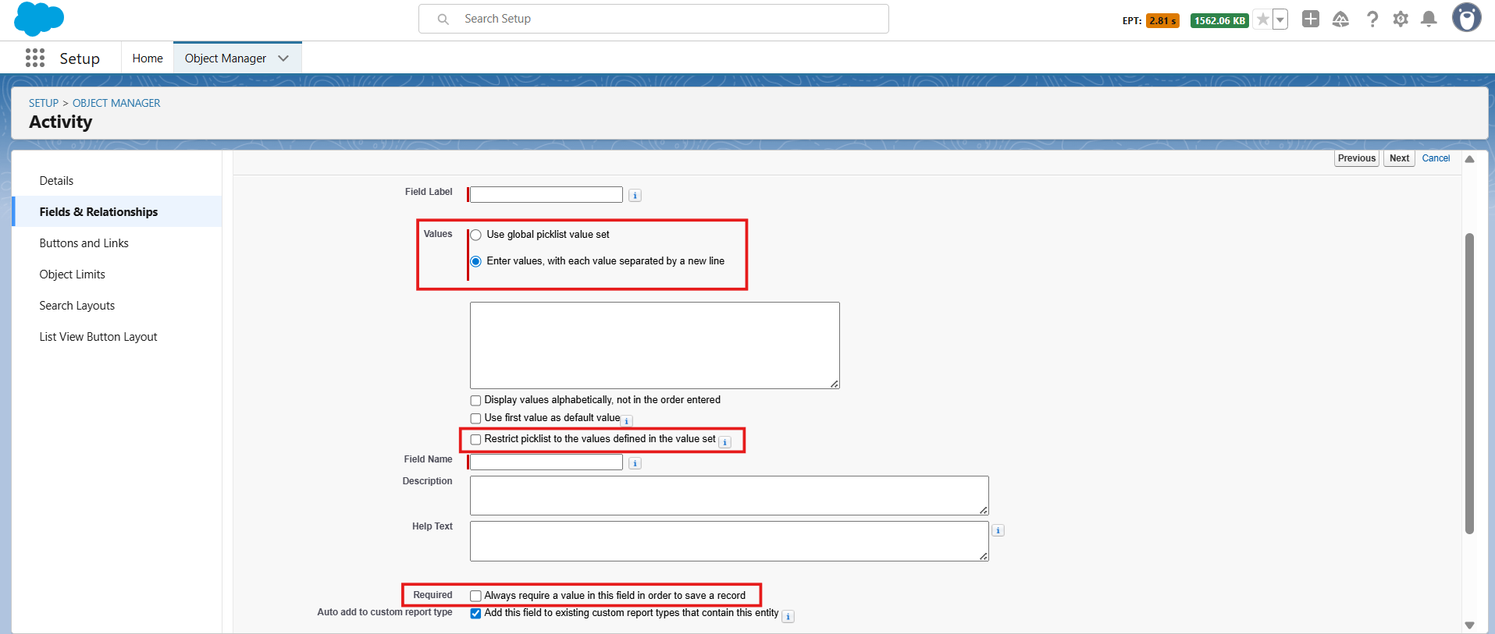Image resolution: width=1495 pixels, height=634 pixels.
Task: Open the App Launcher grid icon
Action: click(x=35, y=58)
